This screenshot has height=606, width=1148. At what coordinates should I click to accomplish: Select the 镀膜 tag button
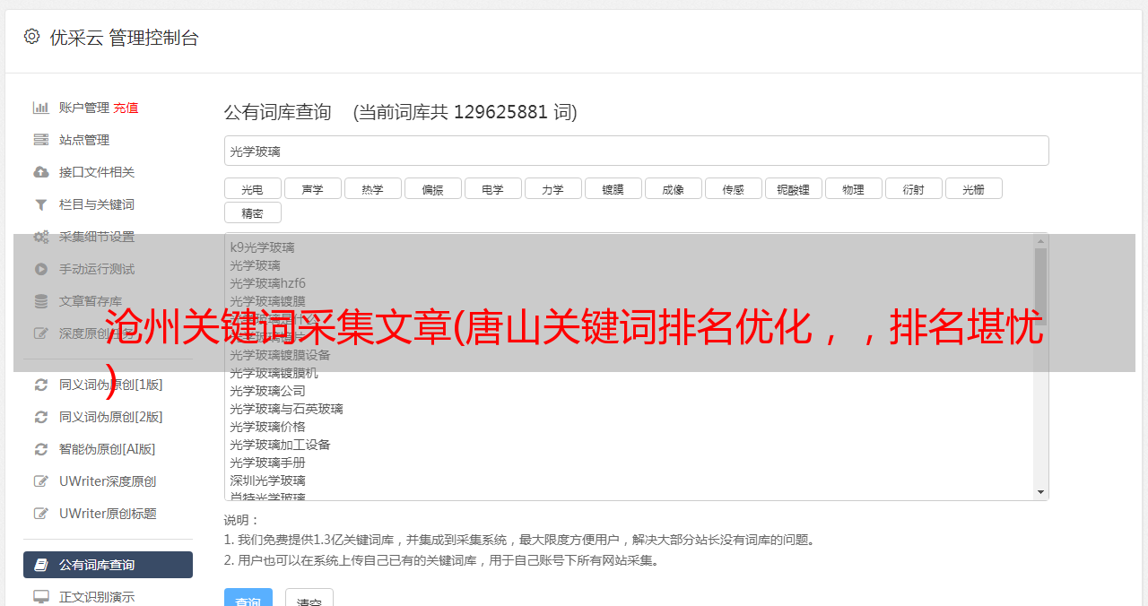(x=613, y=188)
